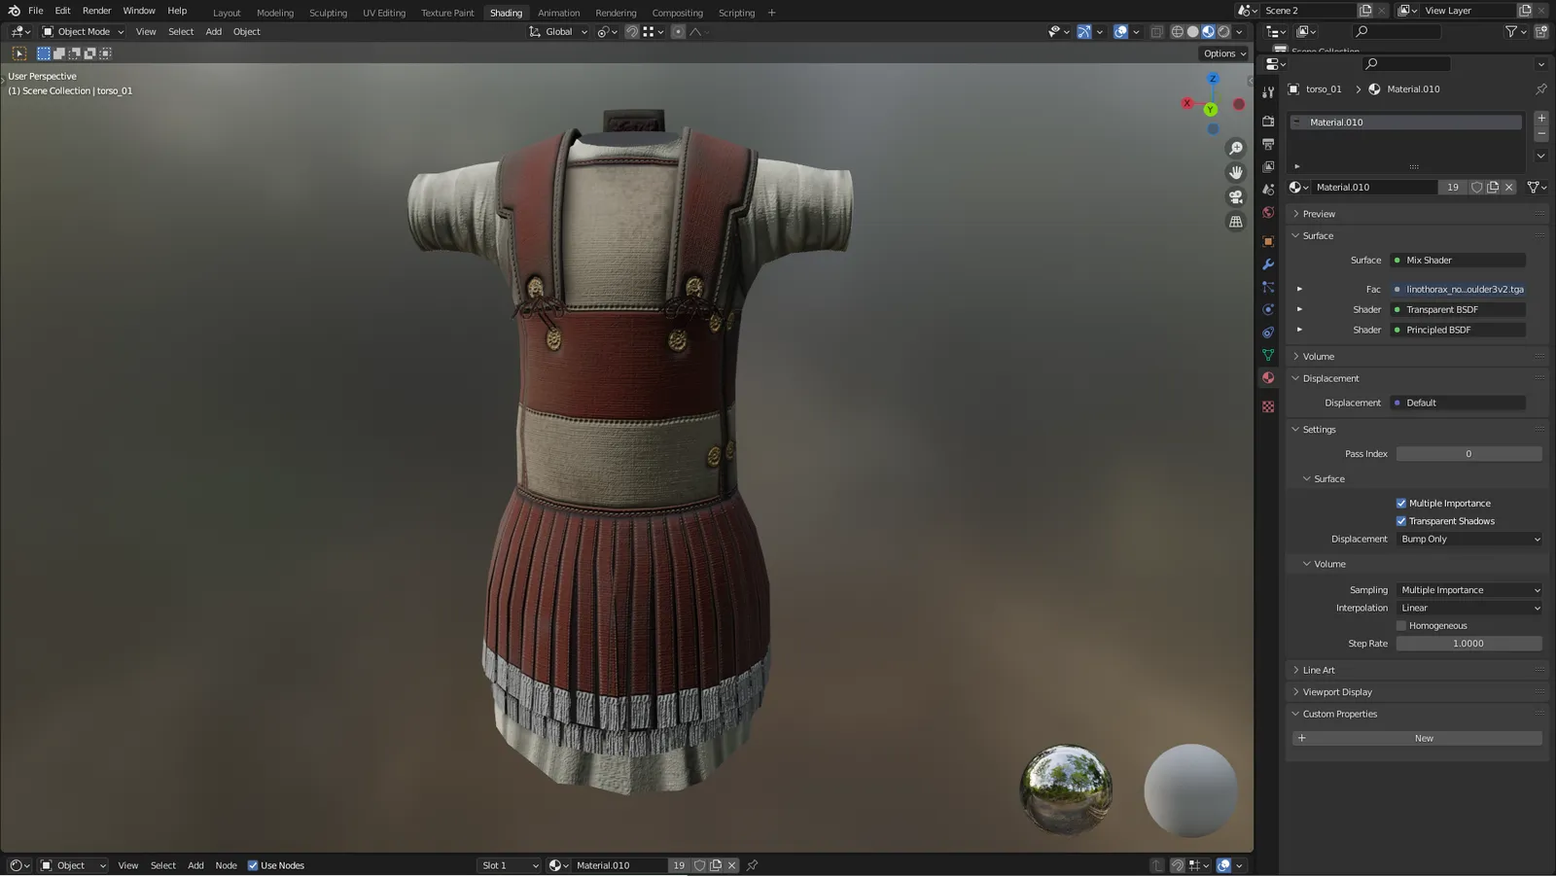
Task: Uncheck Transparent Shadows checkbox
Action: pos(1401,521)
